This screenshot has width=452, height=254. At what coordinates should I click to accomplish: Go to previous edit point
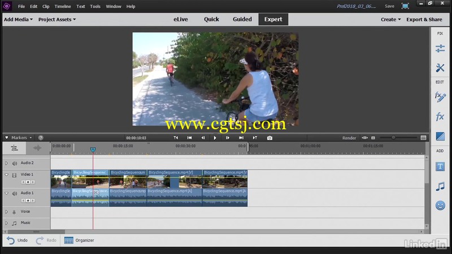[x=176, y=138]
